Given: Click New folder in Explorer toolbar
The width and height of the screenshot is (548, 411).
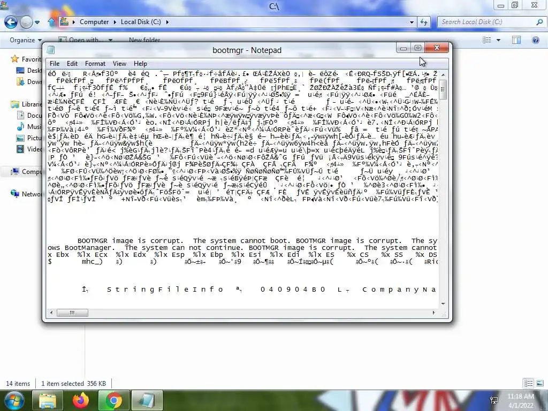Looking at the screenshot, I should click(144, 40).
